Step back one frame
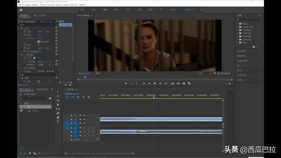281x158 pixels. [x=149, y=83]
